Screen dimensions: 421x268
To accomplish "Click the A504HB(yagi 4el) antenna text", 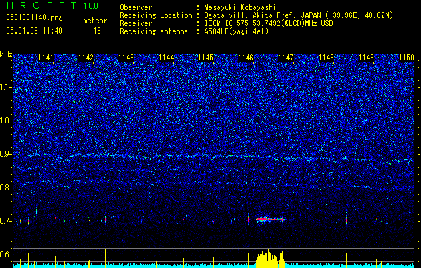I will point(236,31).
